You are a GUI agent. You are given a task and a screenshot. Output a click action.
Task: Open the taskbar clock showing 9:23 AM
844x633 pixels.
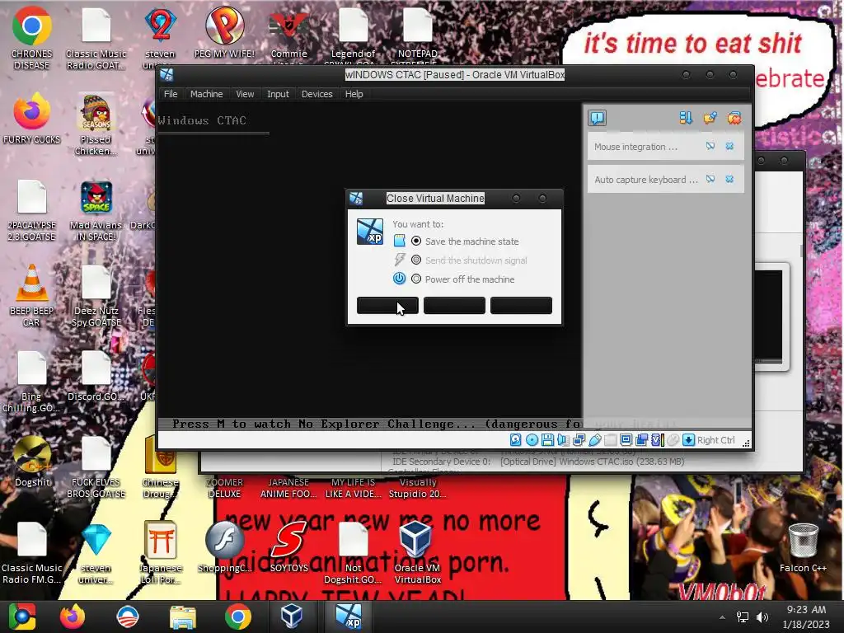tap(806, 617)
